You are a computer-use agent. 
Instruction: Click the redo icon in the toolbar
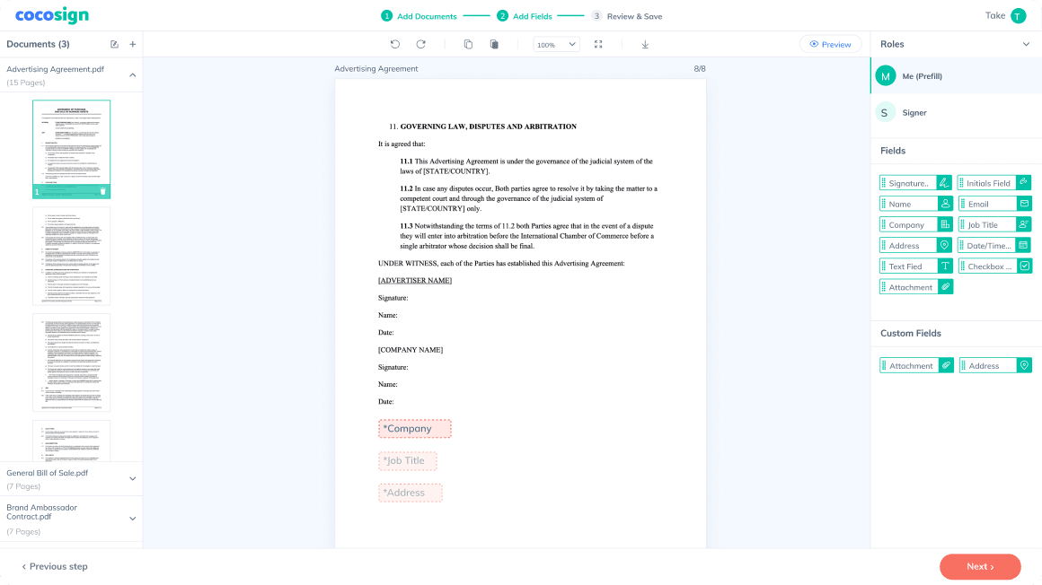pyautogui.click(x=420, y=44)
